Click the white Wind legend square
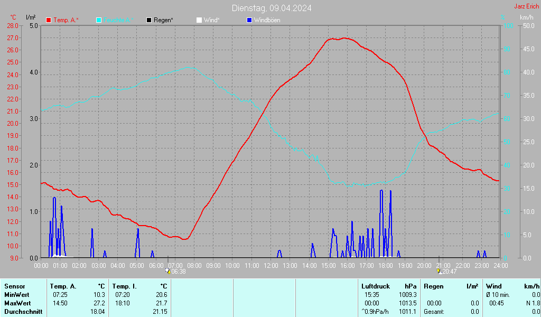 click(x=199, y=20)
